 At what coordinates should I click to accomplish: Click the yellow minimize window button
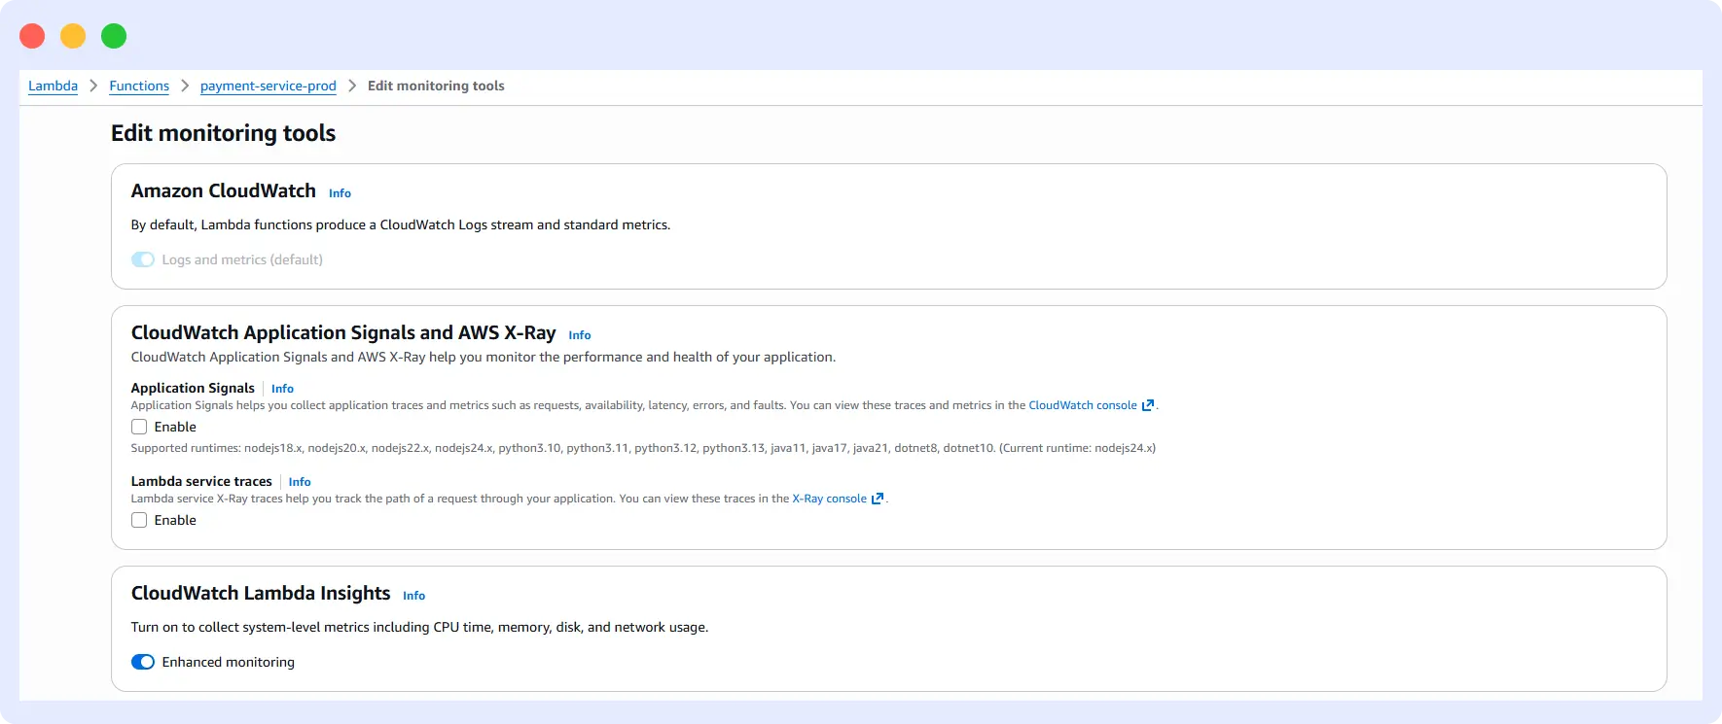tap(73, 36)
